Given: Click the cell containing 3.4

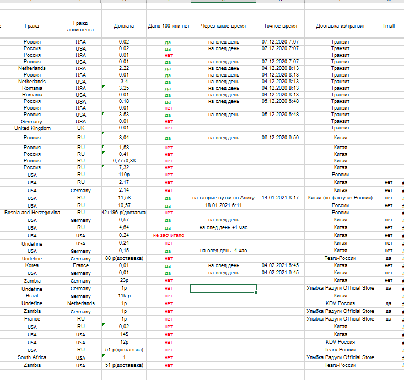Looking at the screenshot, I should pos(124,82).
